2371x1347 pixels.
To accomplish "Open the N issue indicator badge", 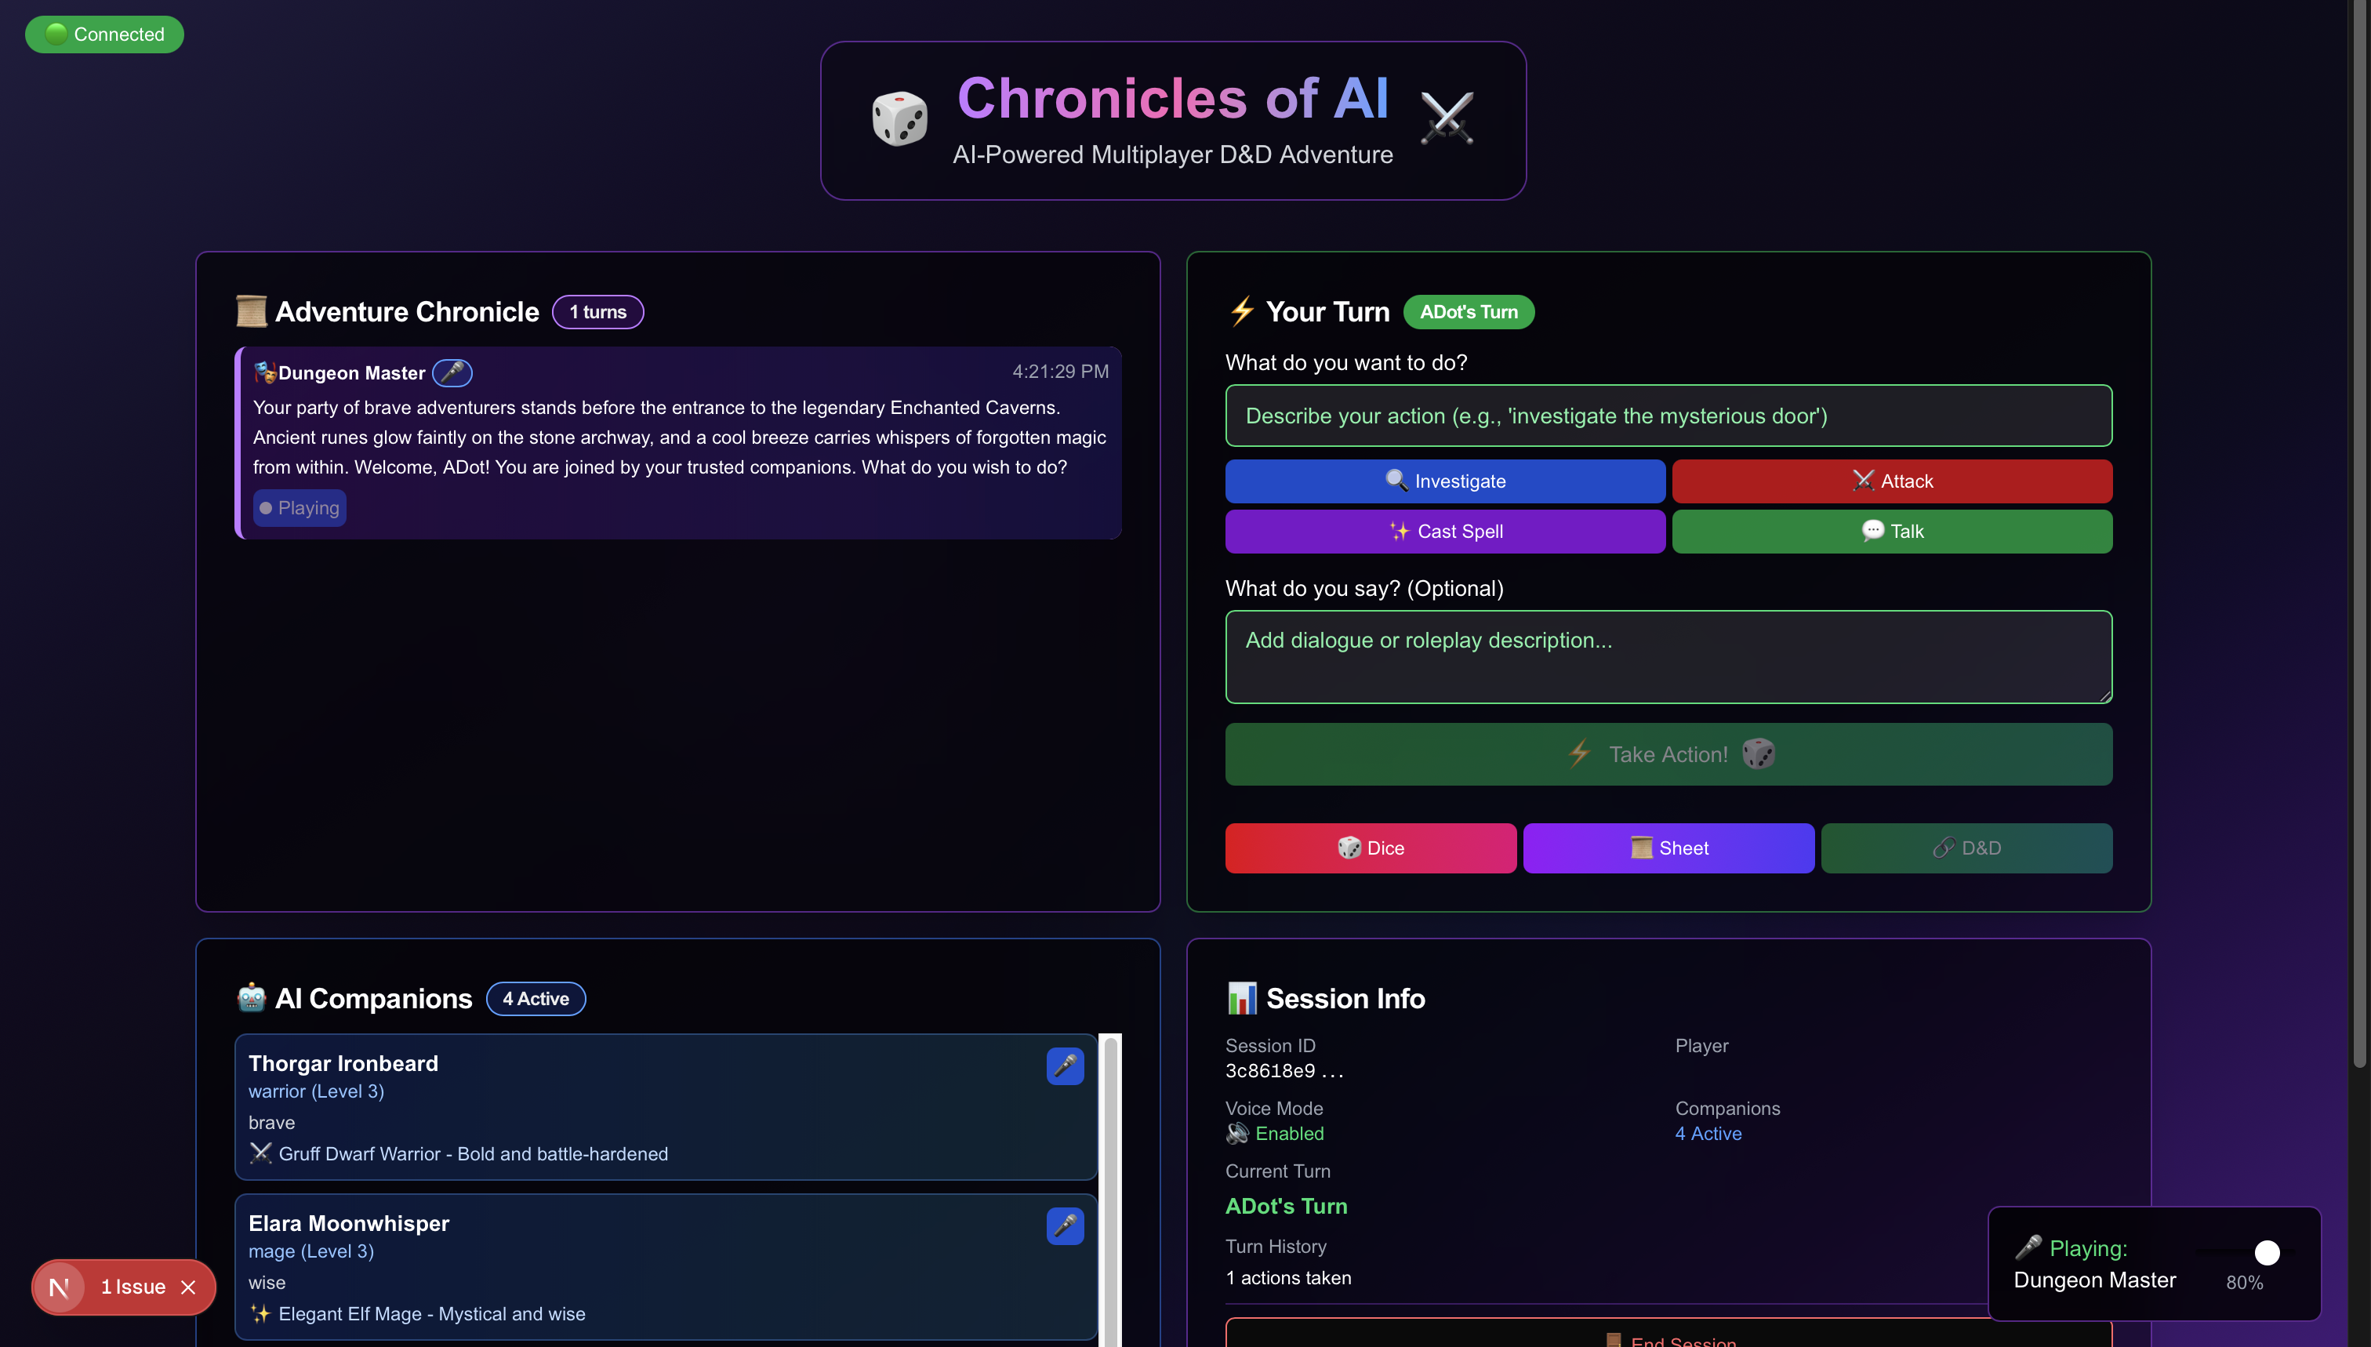I will click(x=60, y=1287).
